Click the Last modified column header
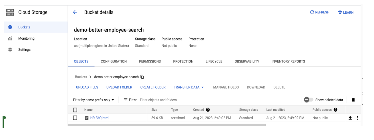Viewport: 374px width, 140px height. (x=276, y=110)
